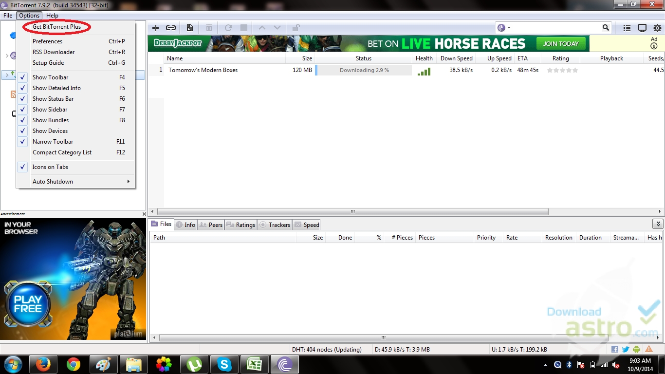Click the PLAY FREE ad button

click(28, 304)
